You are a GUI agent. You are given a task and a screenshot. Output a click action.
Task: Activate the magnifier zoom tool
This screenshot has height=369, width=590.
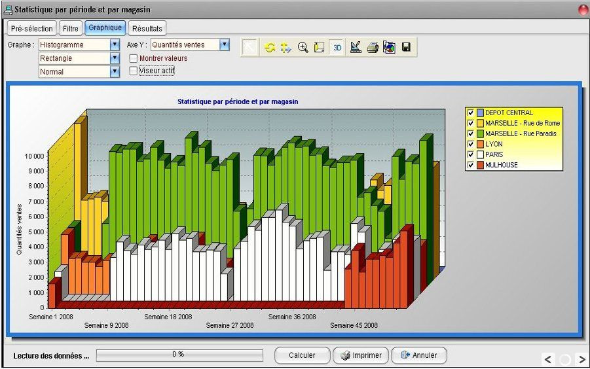click(303, 48)
